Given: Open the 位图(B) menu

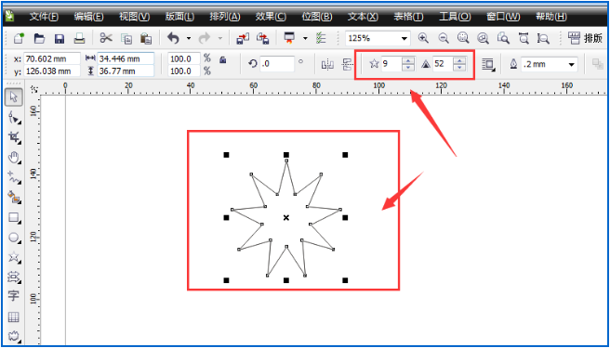Looking at the screenshot, I should (317, 17).
